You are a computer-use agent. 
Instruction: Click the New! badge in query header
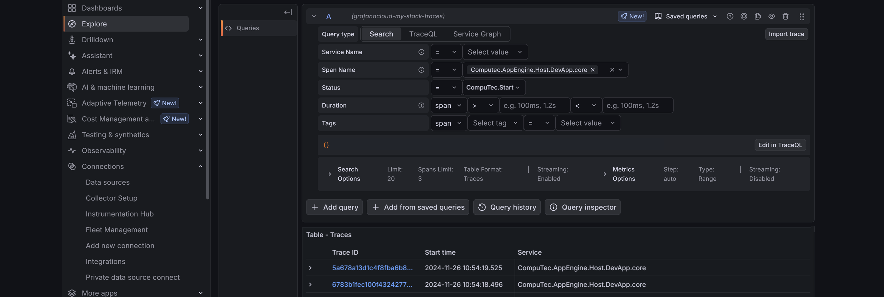coord(632,16)
